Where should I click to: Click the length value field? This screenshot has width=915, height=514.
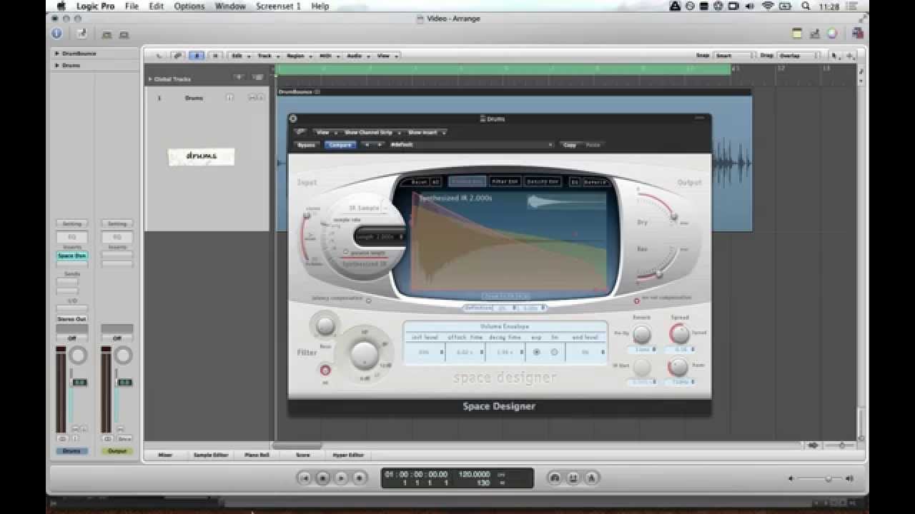(x=380, y=236)
